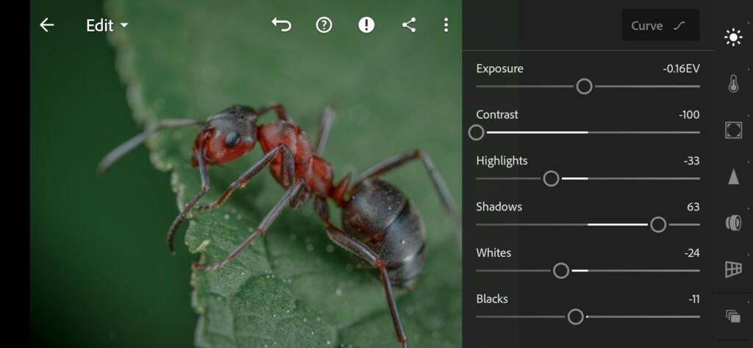Screen dimensions: 753x348
Task: Tap the Blacks label
Action: click(492, 299)
